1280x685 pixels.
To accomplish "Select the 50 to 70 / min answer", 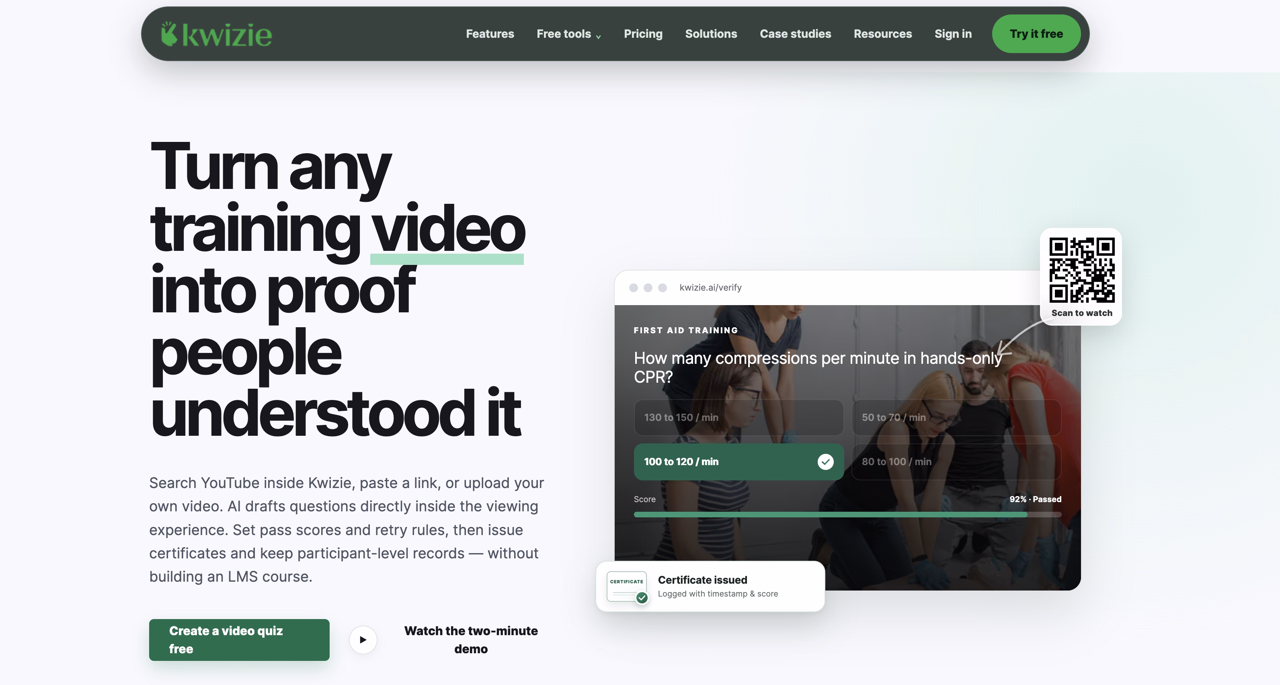I will tap(956, 417).
